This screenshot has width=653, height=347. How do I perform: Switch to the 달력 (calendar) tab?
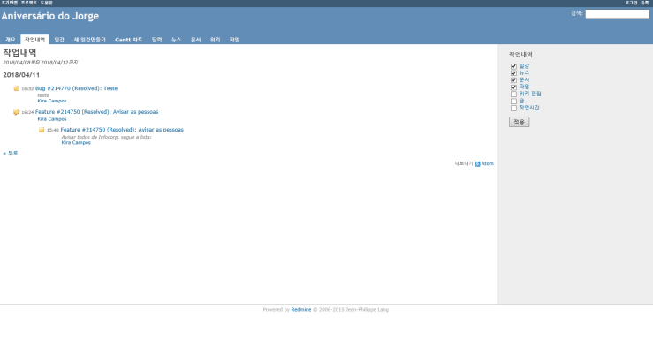pos(157,40)
